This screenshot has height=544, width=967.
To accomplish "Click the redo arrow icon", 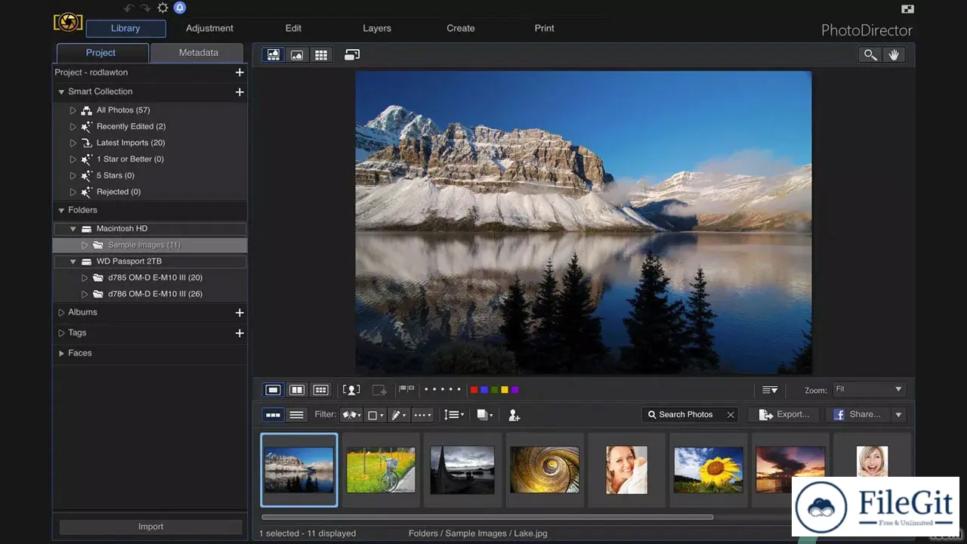I will pyautogui.click(x=145, y=8).
